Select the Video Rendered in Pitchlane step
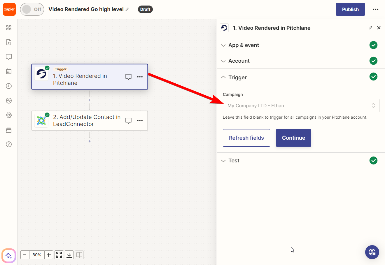Image resolution: width=385 pixels, height=265 pixels. (x=90, y=77)
